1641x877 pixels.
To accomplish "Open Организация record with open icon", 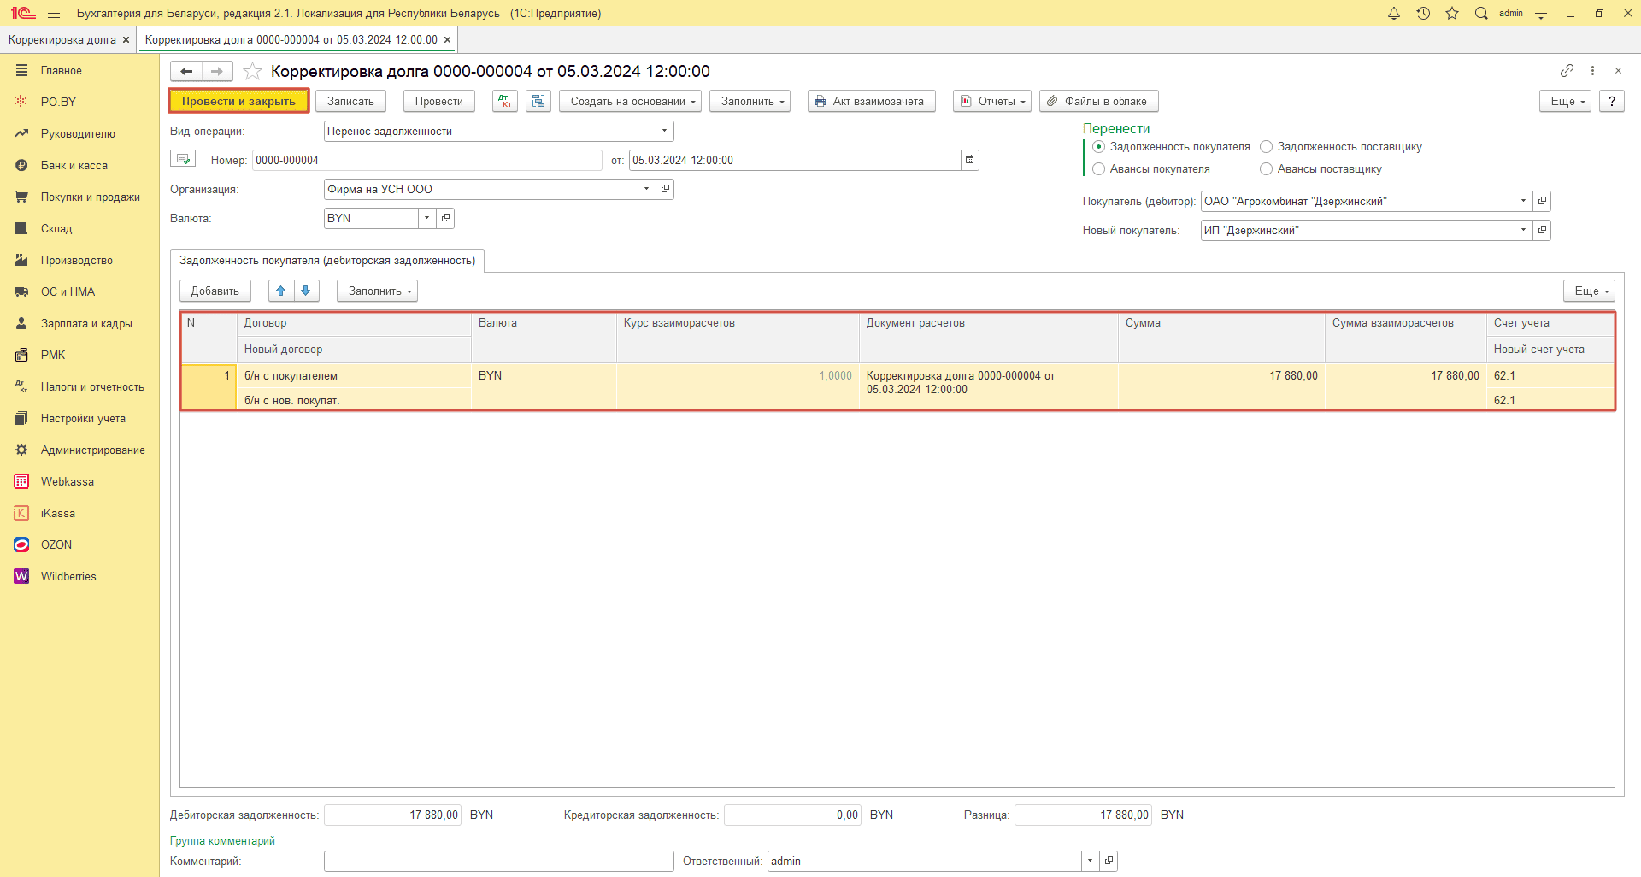I will click(x=665, y=189).
